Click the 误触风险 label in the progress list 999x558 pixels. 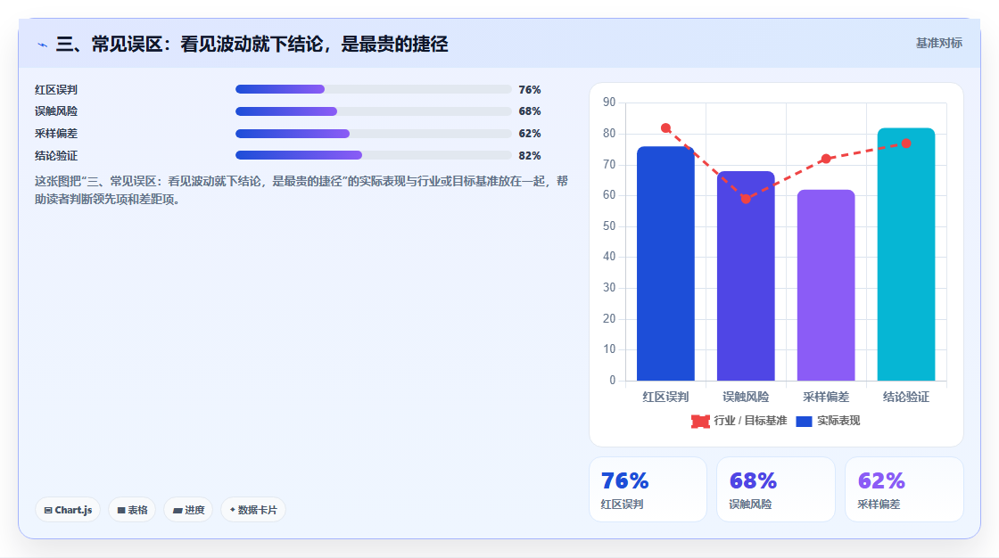click(x=56, y=111)
